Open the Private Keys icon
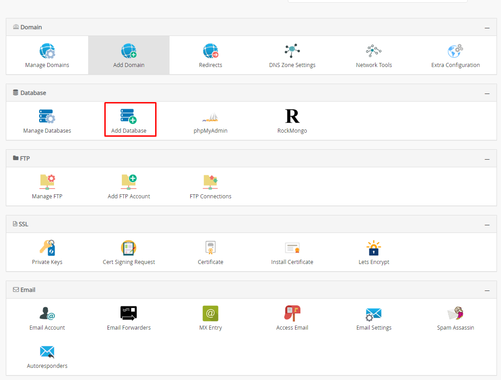Viewport: 501px width, 380px height. (47, 248)
